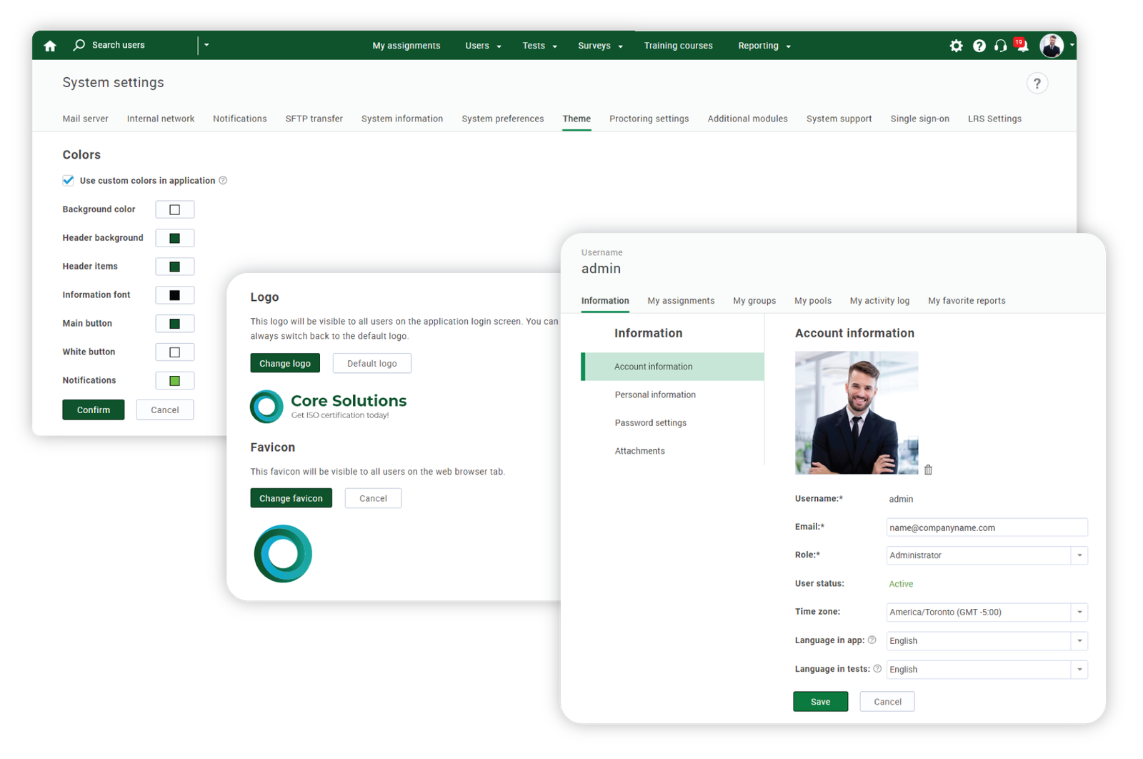Open notifications bell with red badge
Viewport: 1143px width, 759px height.
pyautogui.click(x=1022, y=46)
